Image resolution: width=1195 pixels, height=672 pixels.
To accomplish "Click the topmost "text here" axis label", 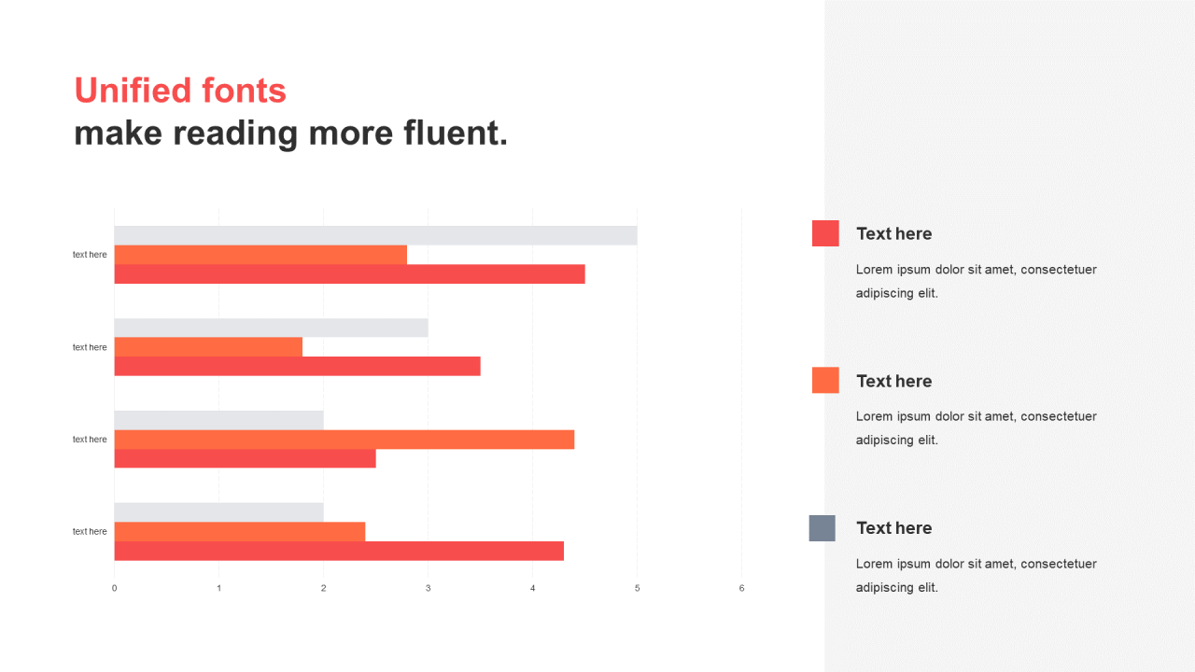I will [90, 255].
